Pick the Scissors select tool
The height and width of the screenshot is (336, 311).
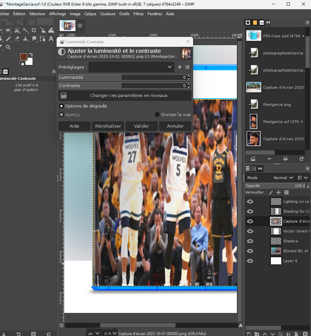[17, 31]
